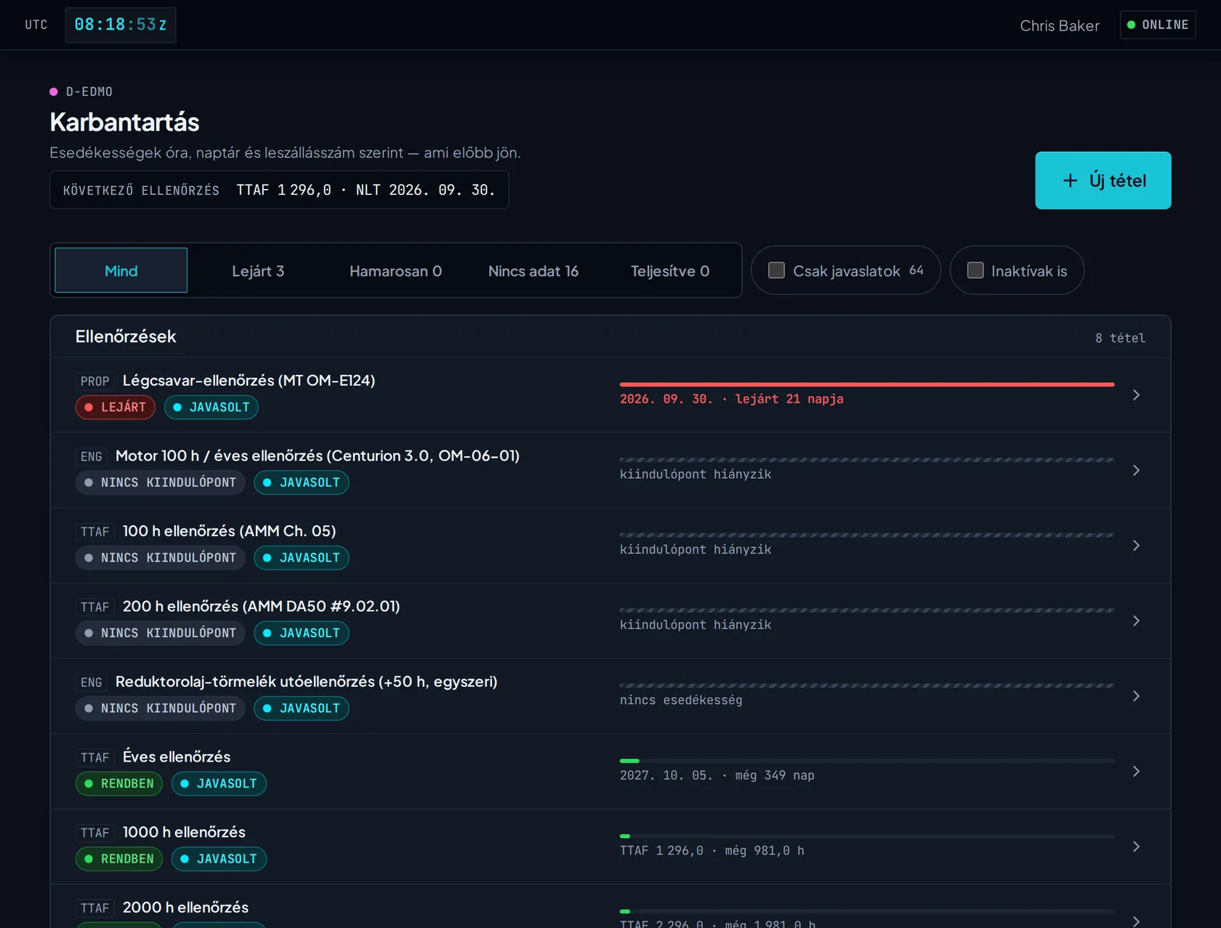The image size is (1221, 928).
Task: Click the Chris Baker user name
Action: pyautogui.click(x=1059, y=25)
